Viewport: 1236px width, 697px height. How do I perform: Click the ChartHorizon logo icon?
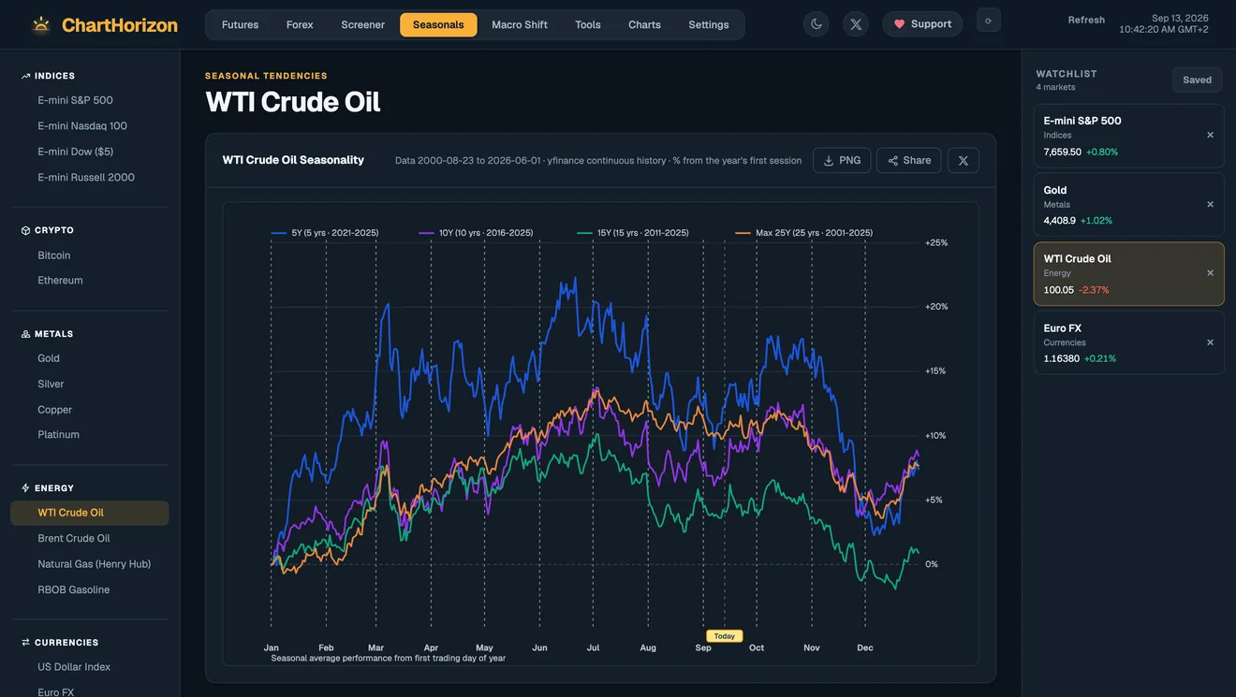(x=41, y=24)
